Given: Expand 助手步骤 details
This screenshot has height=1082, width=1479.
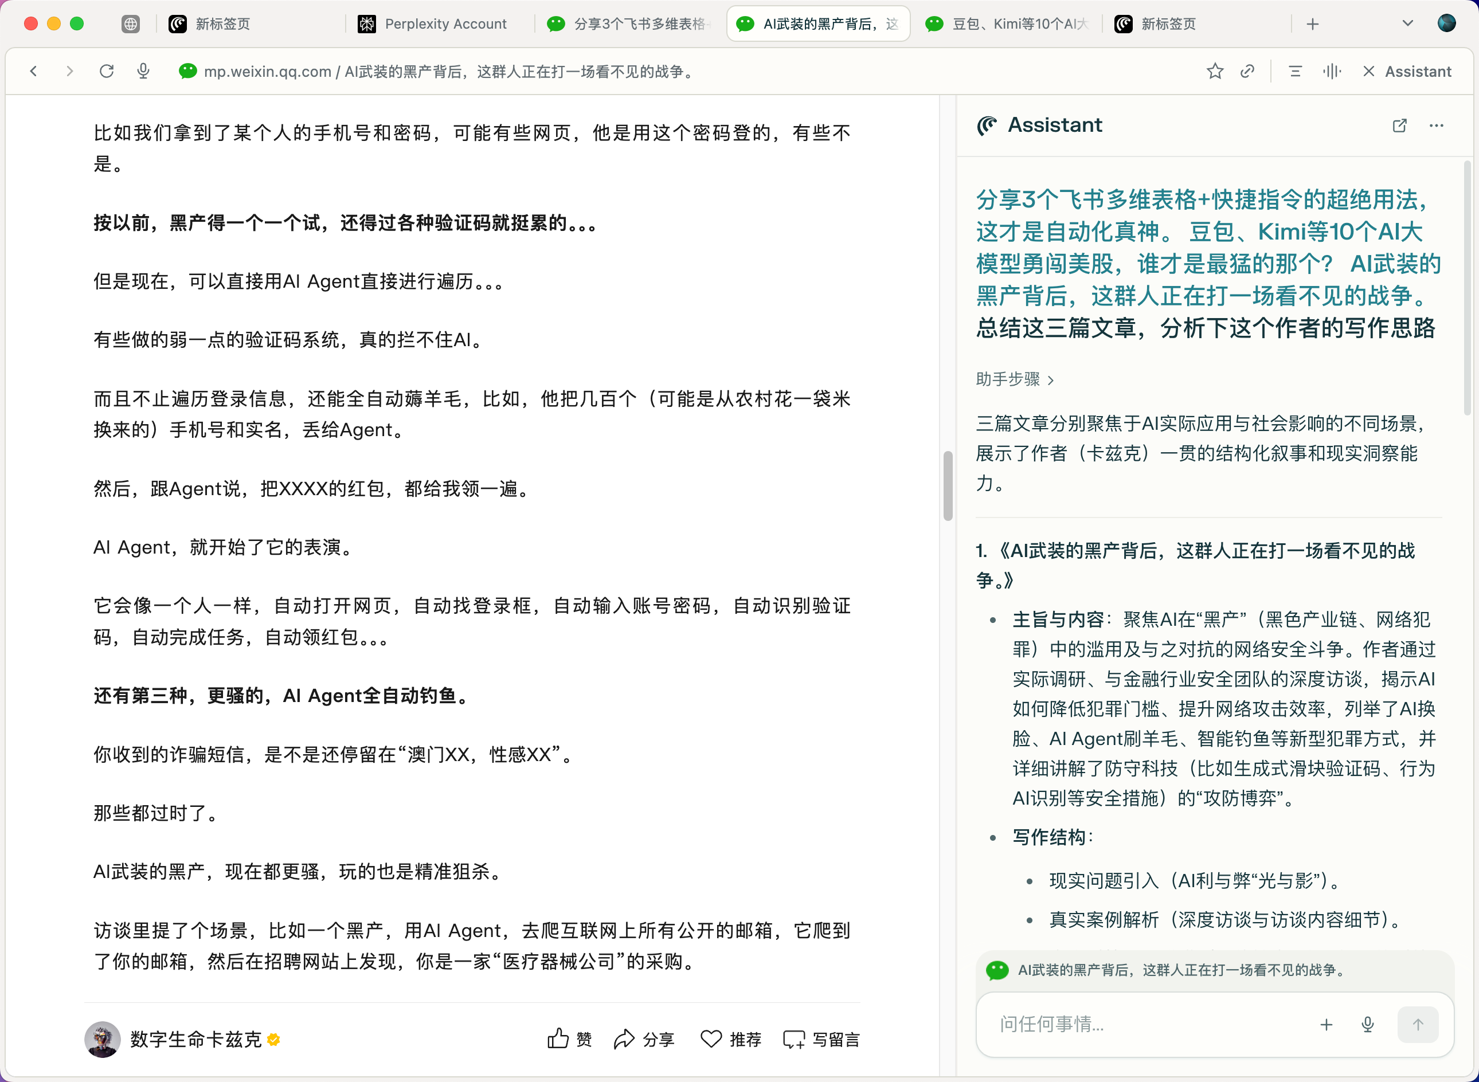Looking at the screenshot, I should (x=1015, y=379).
